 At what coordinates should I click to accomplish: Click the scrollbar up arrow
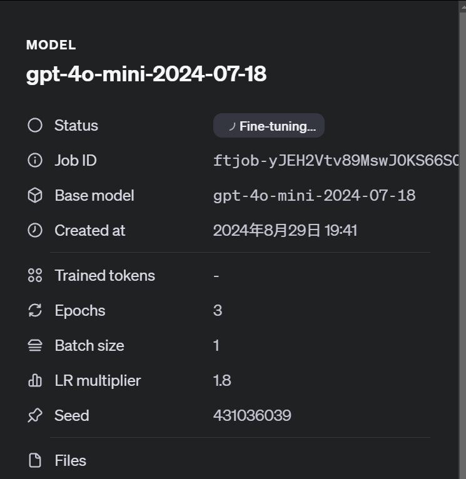(x=462, y=6)
